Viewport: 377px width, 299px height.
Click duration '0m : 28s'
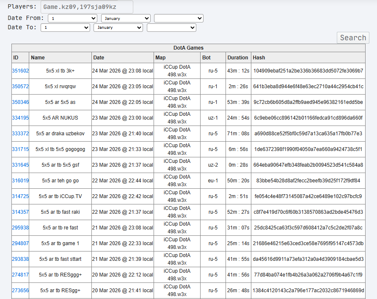pos(238,165)
